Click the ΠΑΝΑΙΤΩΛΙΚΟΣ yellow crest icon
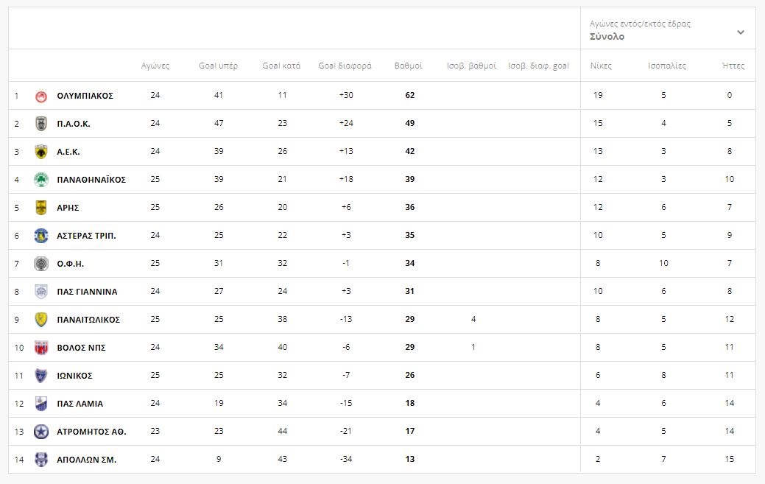The image size is (765, 484). click(41, 320)
